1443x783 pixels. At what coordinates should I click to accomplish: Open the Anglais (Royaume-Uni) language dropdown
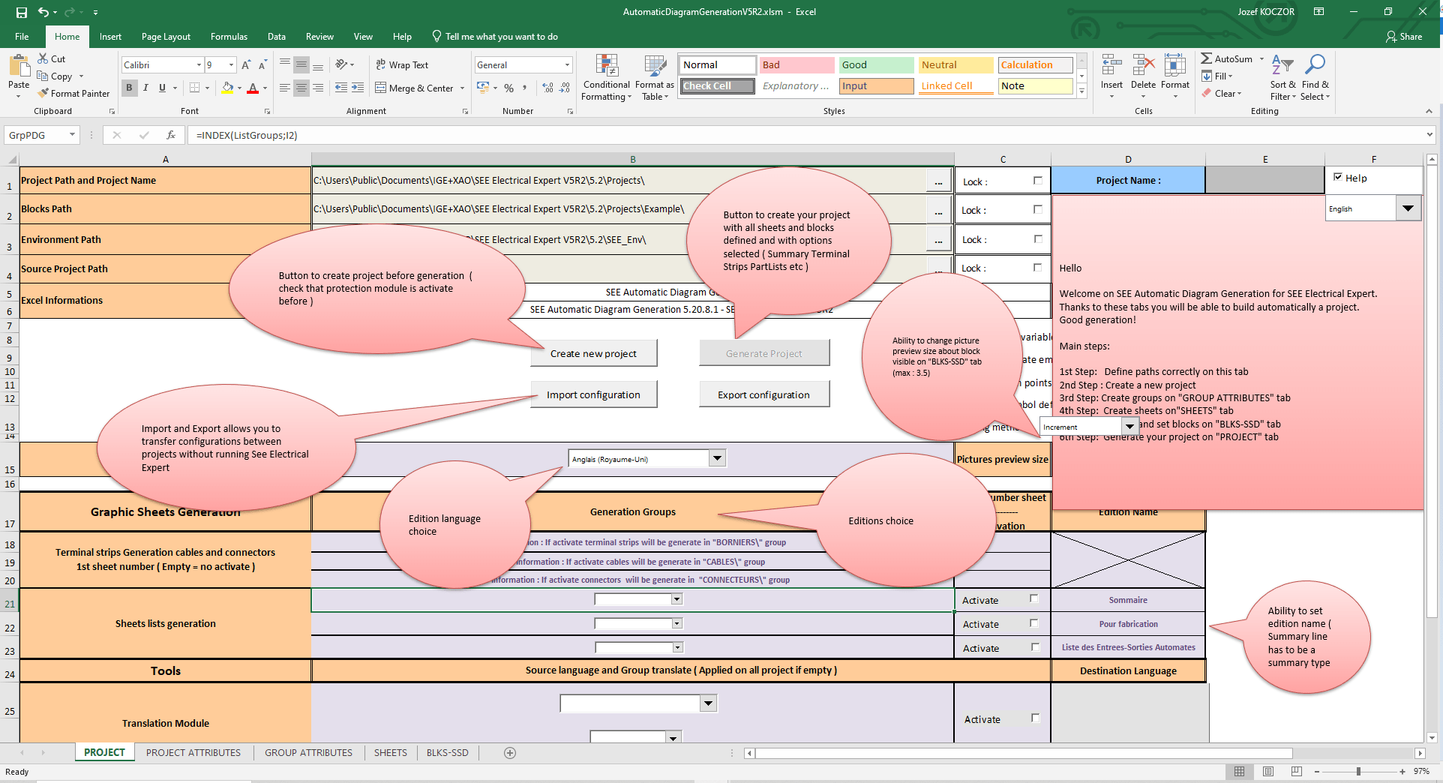(716, 458)
